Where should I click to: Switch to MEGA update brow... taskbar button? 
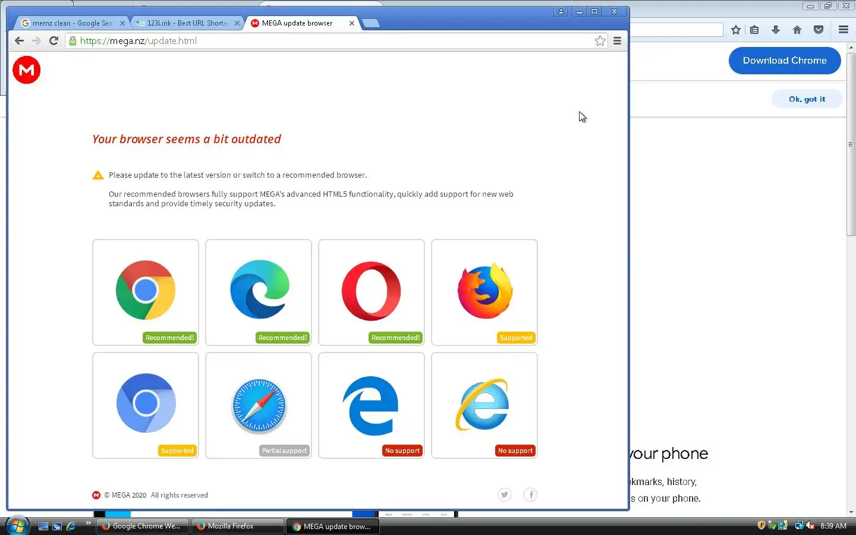(333, 526)
